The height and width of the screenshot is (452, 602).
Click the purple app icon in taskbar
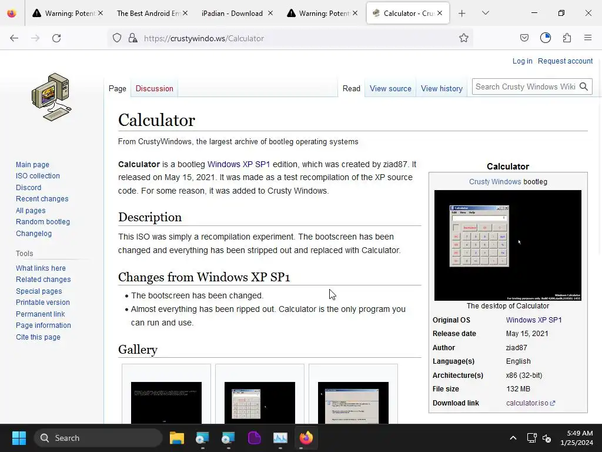coord(254,438)
